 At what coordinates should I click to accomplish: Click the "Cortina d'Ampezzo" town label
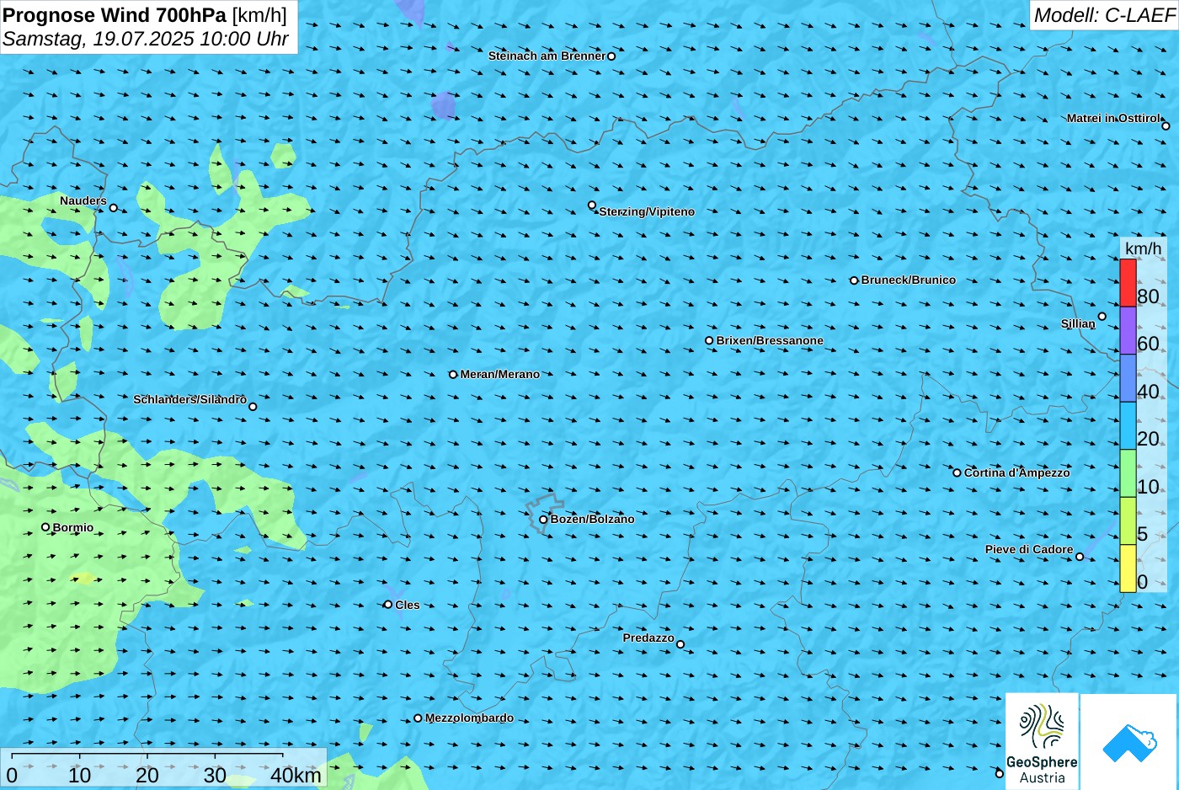pos(1017,472)
